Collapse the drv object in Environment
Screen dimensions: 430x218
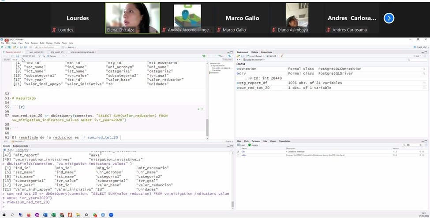click(x=238, y=73)
